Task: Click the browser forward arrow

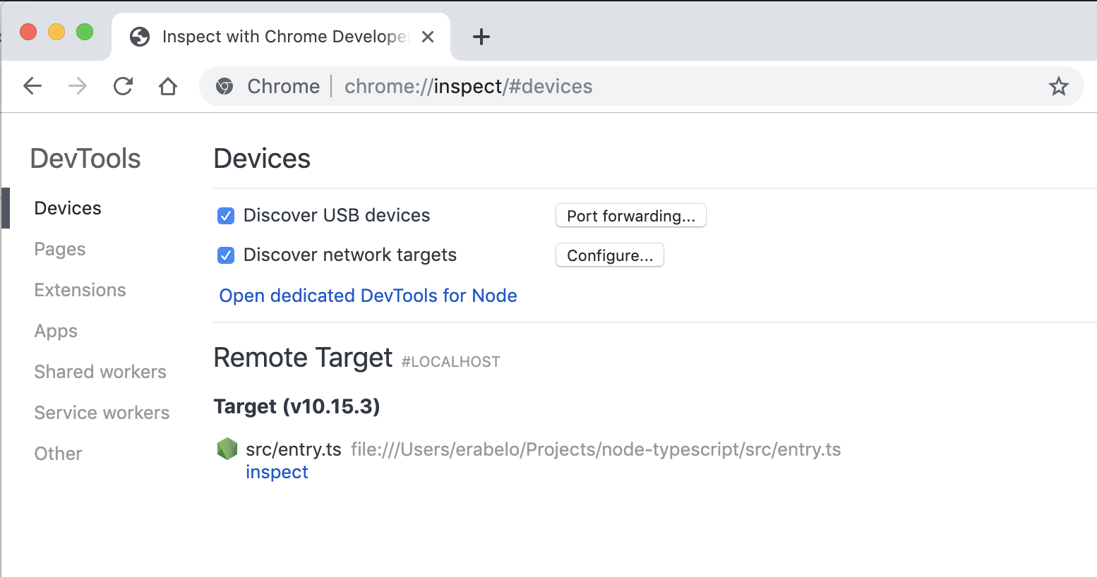Action: [x=78, y=86]
